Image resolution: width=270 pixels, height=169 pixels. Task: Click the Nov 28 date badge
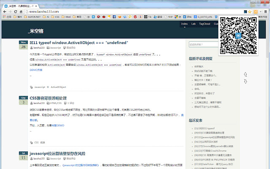click(24, 45)
